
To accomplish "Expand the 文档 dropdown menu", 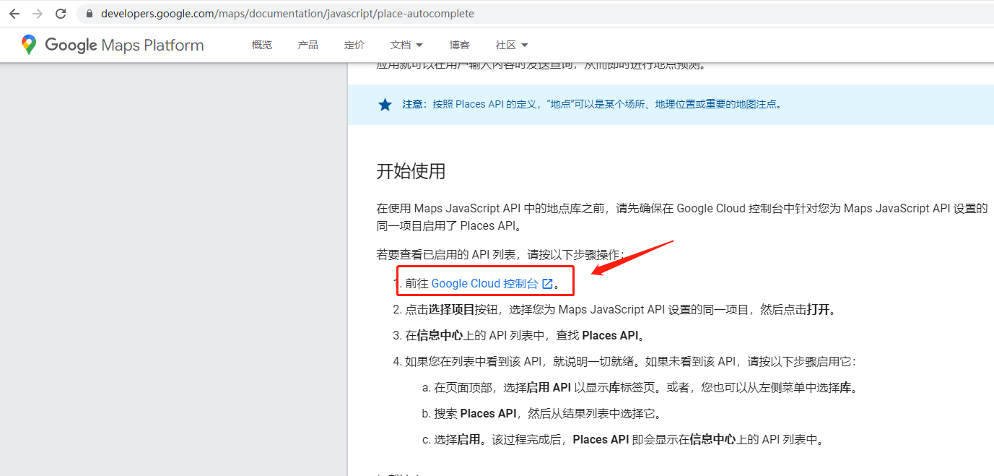I will [x=406, y=45].
